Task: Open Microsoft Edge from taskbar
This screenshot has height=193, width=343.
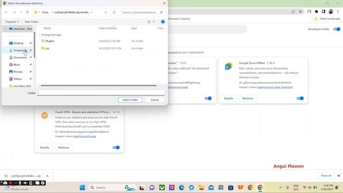Action: (x=182, y=188)
